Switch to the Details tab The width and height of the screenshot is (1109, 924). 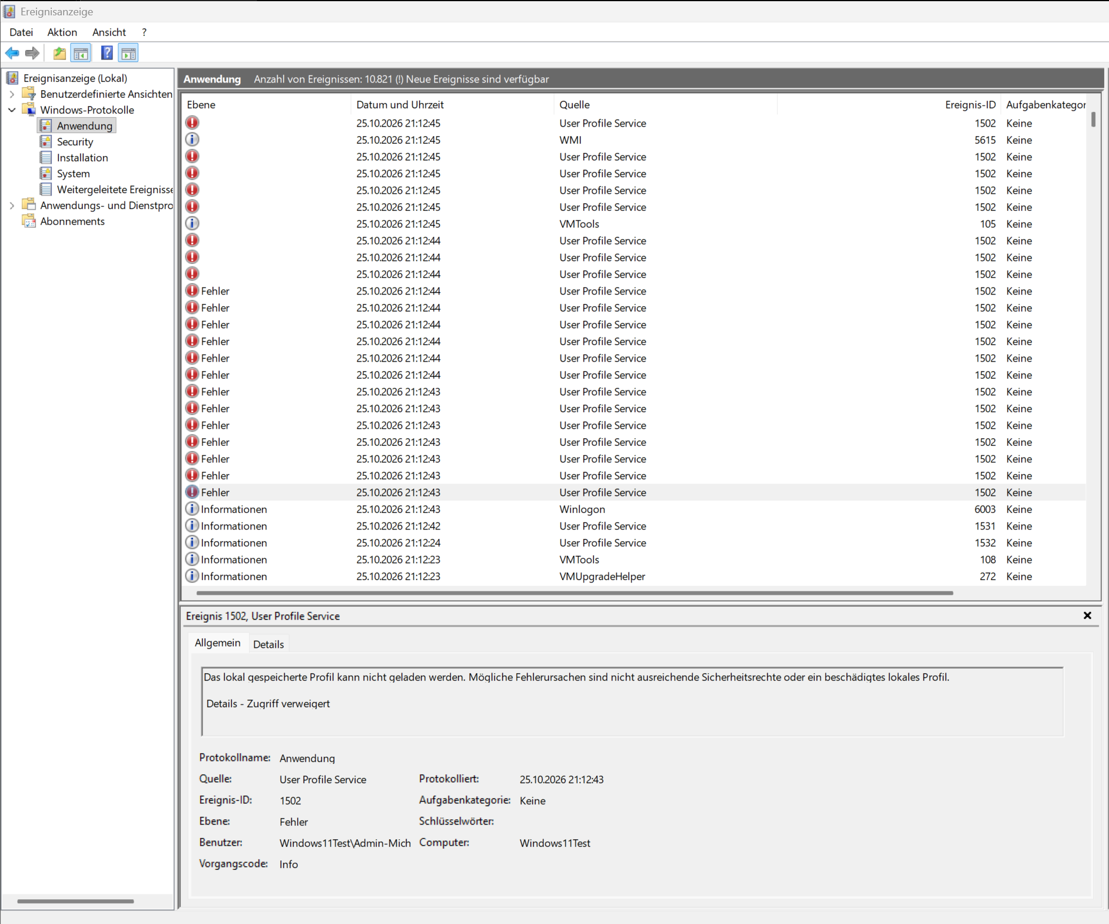pyautogui.click(x=268, y=644)
